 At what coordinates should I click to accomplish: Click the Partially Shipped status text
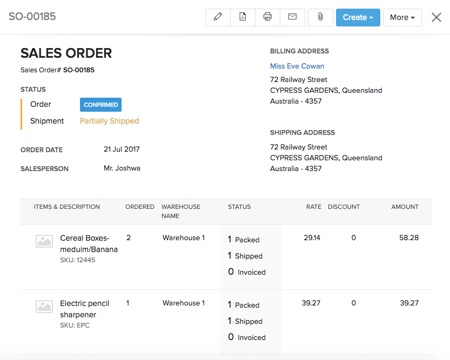(x=109, y=121)
